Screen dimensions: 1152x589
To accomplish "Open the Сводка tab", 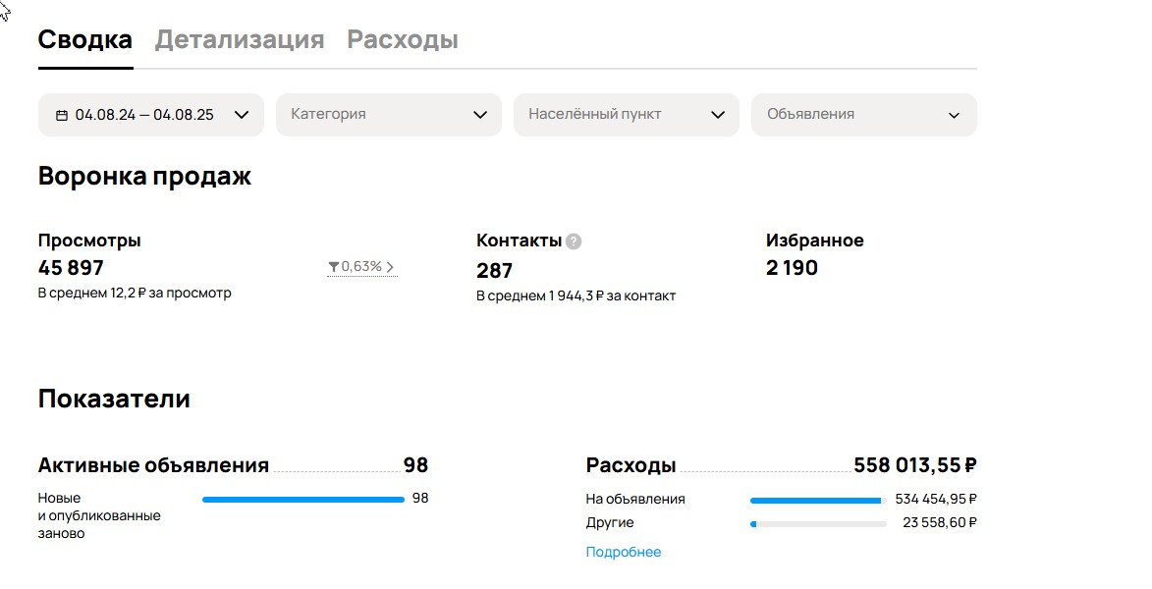I will (x=85, y=40).
